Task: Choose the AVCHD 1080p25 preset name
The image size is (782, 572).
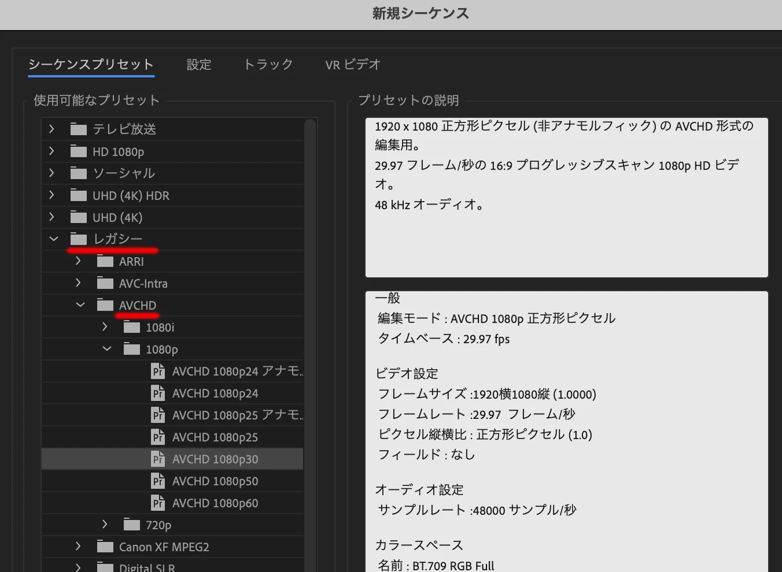Action: (x=215, y=437)
